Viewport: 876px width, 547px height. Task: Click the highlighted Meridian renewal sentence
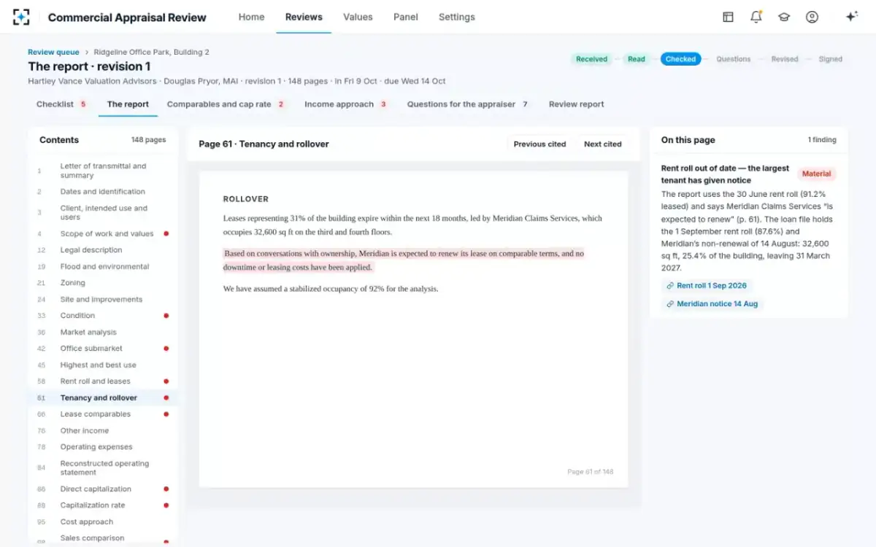coord(404,260)
